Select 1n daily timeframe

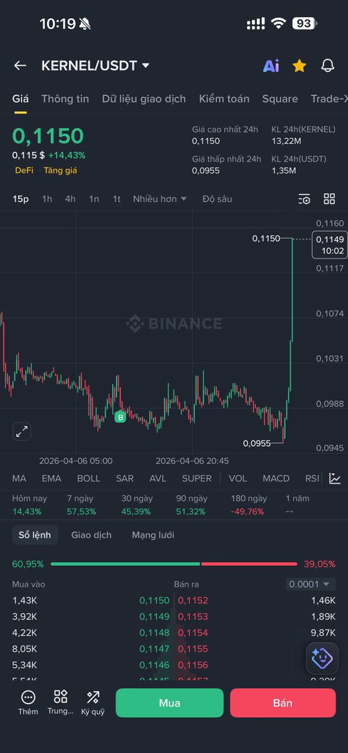pos(94,199)
